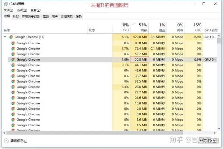Switch to the 用户 tab

(x=55, y=17)
